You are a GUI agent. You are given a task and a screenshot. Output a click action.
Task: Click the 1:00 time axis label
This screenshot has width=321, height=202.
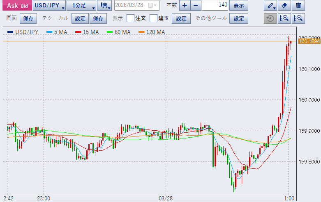pos(289,198)
